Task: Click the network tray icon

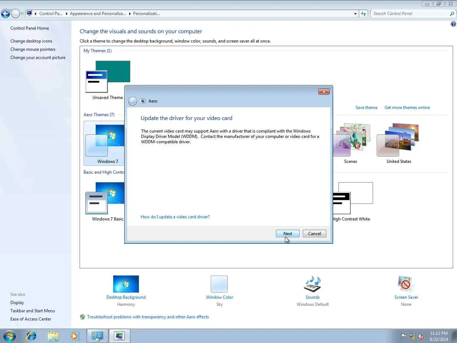Action: point(412,336)
